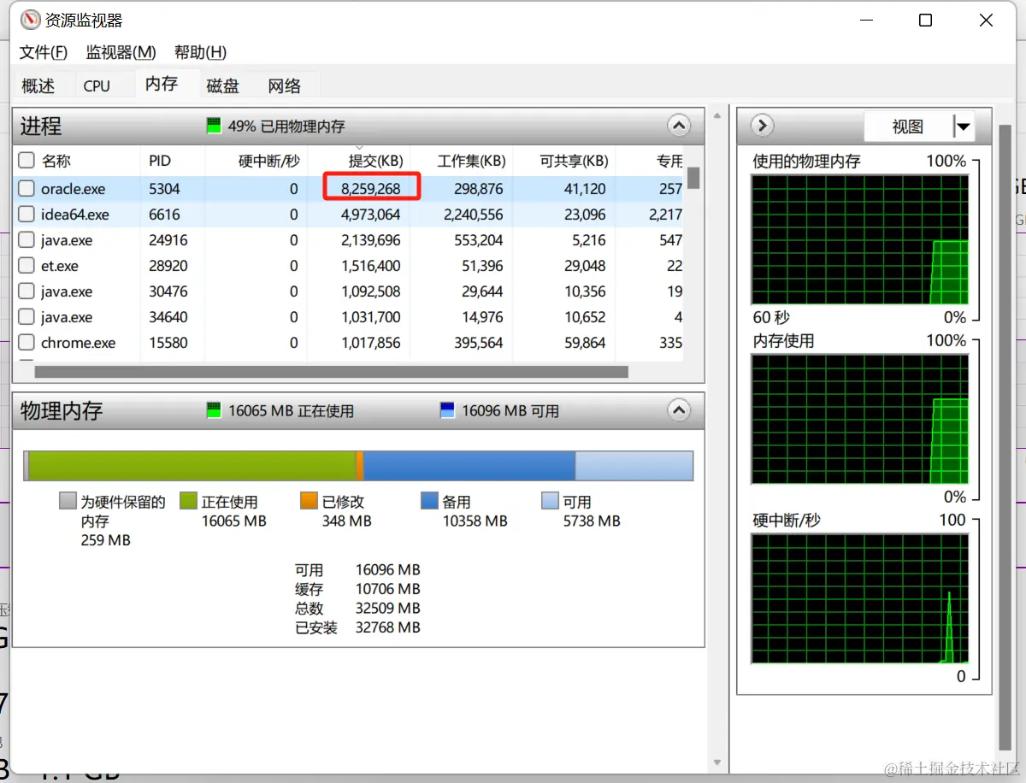Select the chrome.exe process name
Screen dimensions: 1026x783
[x=78, y=343]
